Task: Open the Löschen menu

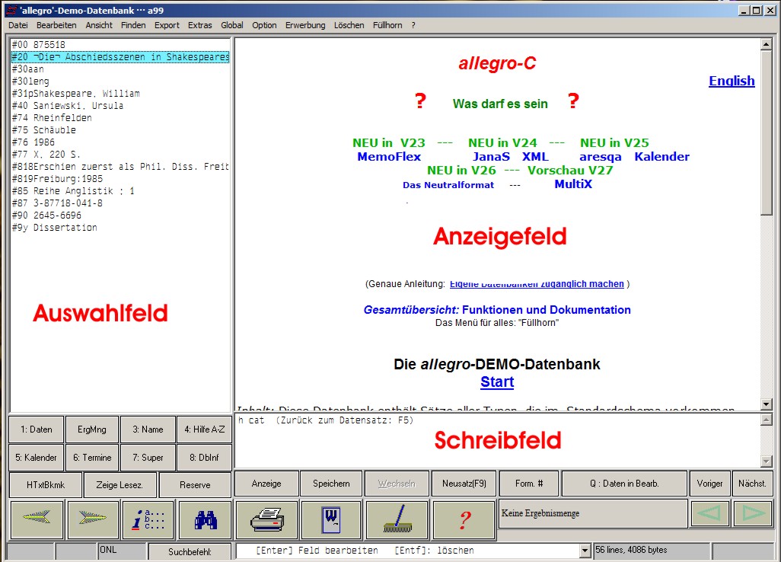Action: 349,25
